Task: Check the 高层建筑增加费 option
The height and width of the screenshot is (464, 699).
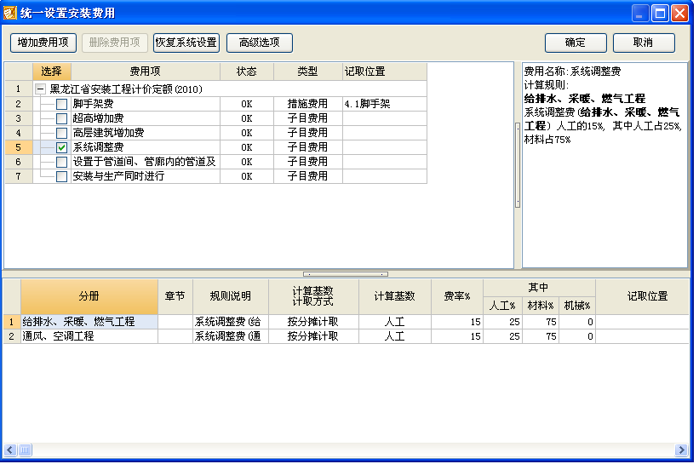Action: (61, 133)
